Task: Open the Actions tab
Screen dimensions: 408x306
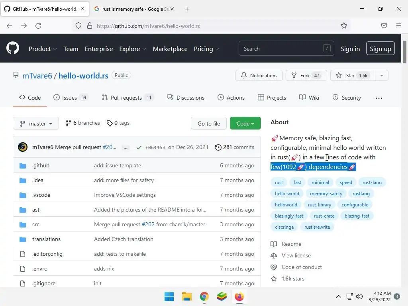Action: tap(231, 98)
